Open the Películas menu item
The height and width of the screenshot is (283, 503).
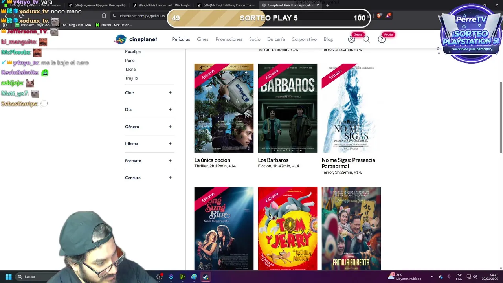(x=181, y=39)
